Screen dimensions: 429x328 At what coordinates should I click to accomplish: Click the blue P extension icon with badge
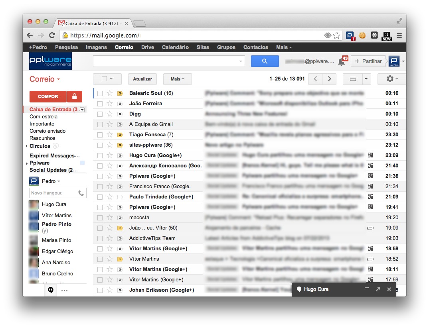[350, 36]
